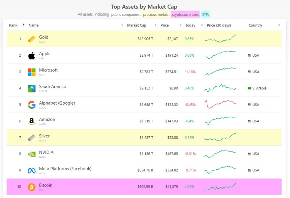The height and width of the screenshot is (198, 290).
Task: Toggle the ETFs filter tag
Action: pos(206,15)
